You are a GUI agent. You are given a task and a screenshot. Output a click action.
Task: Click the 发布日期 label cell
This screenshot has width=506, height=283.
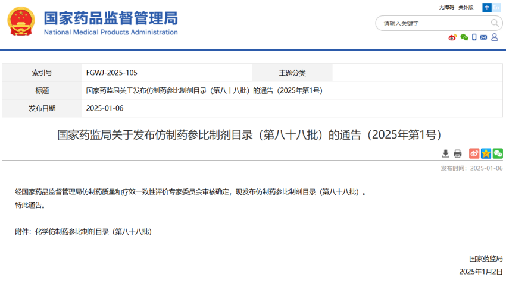(x=42, y=108)
